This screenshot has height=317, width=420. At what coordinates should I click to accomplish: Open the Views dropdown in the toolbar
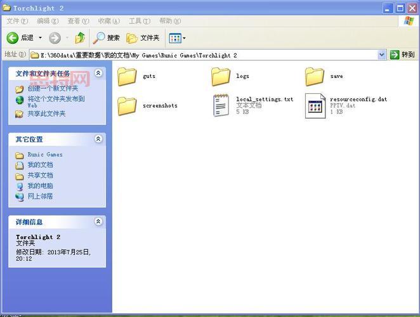(x=177, y=38)
